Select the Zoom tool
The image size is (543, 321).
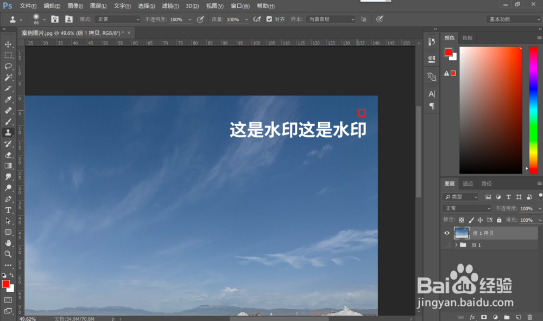click(8, 254)
